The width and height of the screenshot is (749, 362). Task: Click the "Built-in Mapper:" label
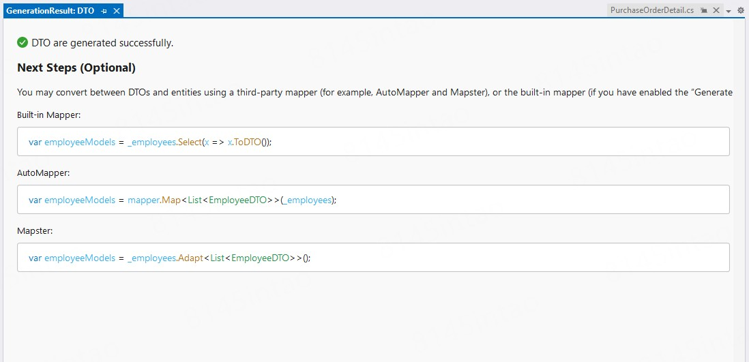click(x=49, y=115)
